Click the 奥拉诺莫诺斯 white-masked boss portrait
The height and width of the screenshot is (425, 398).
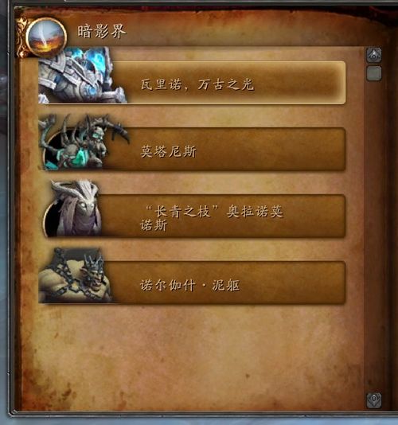73,209
